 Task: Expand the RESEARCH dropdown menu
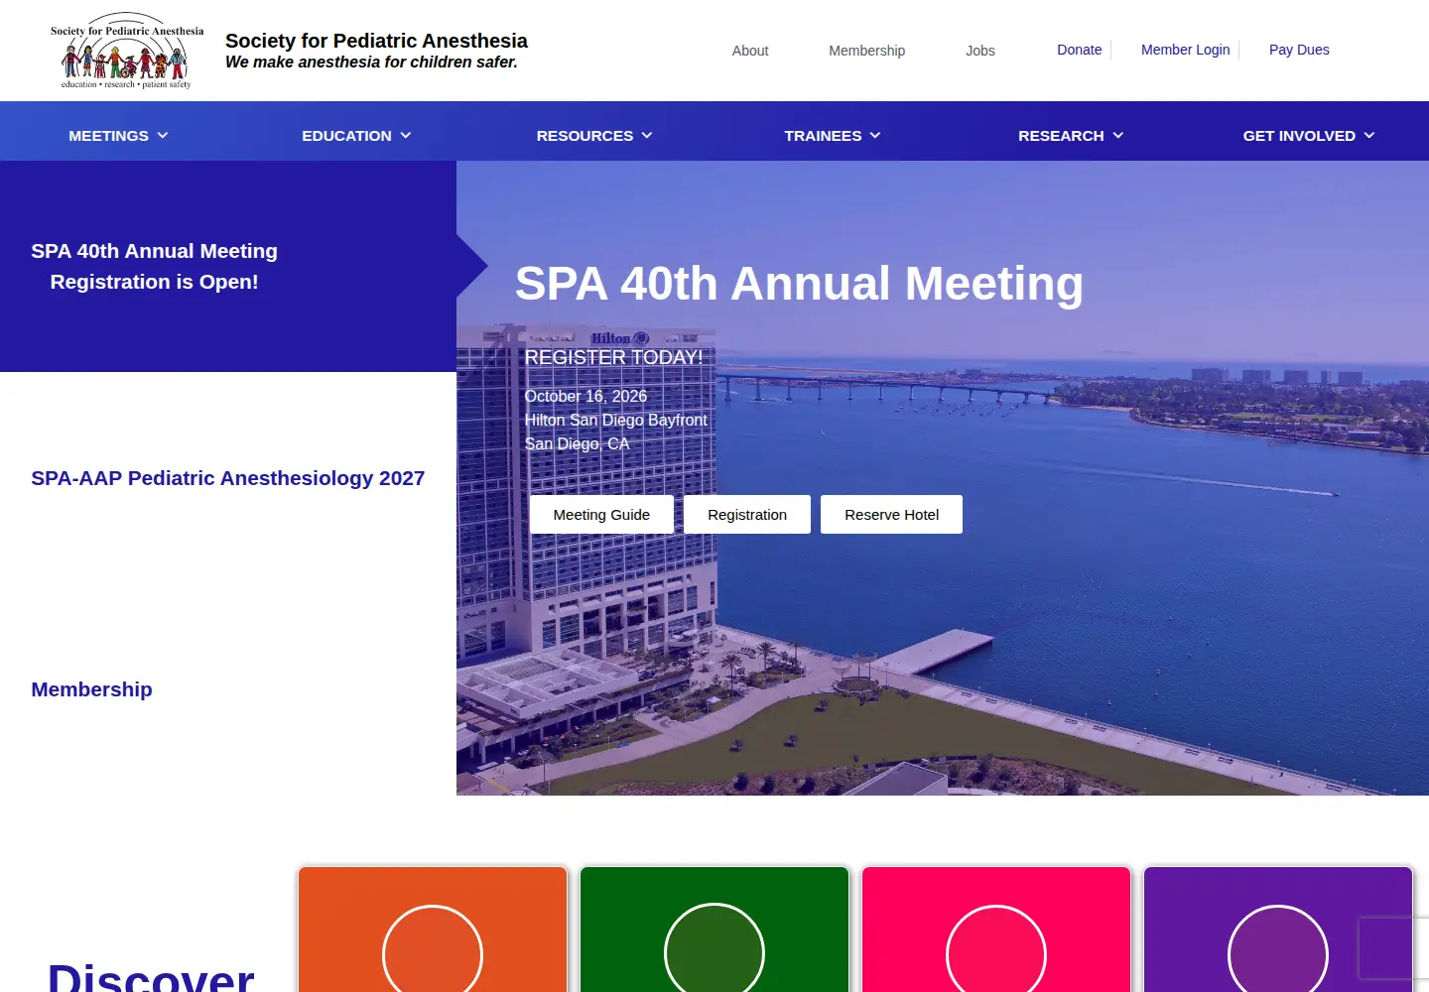click(x=1072, y=136)
